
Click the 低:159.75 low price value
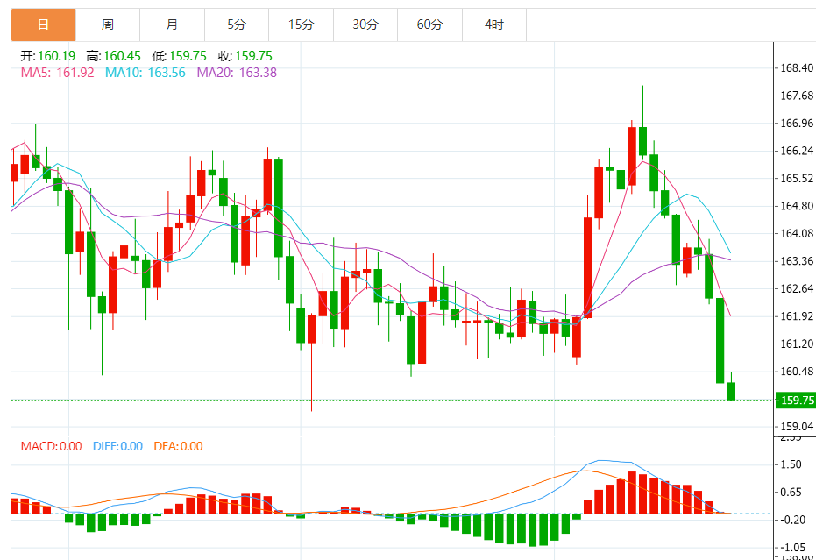coord(180,56)
